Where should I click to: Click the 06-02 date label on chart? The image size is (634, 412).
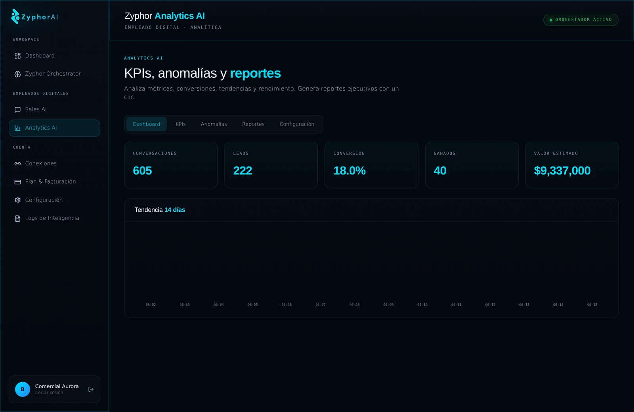tap(151, 305)
